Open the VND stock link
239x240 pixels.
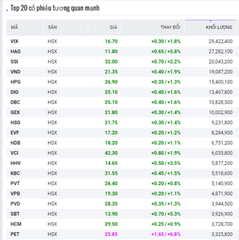pos(16,72)
